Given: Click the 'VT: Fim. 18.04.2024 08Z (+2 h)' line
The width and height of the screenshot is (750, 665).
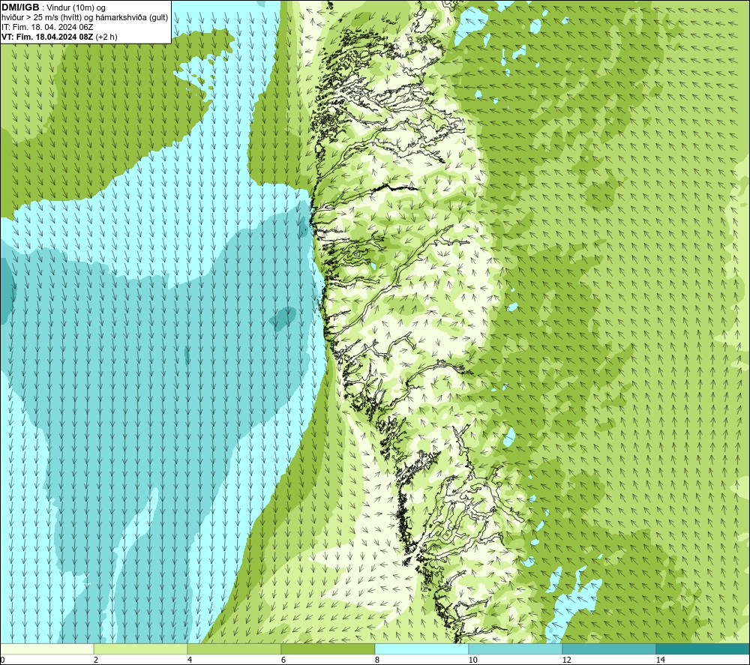Looking at the screenshot, I should [x=59, y=37].
